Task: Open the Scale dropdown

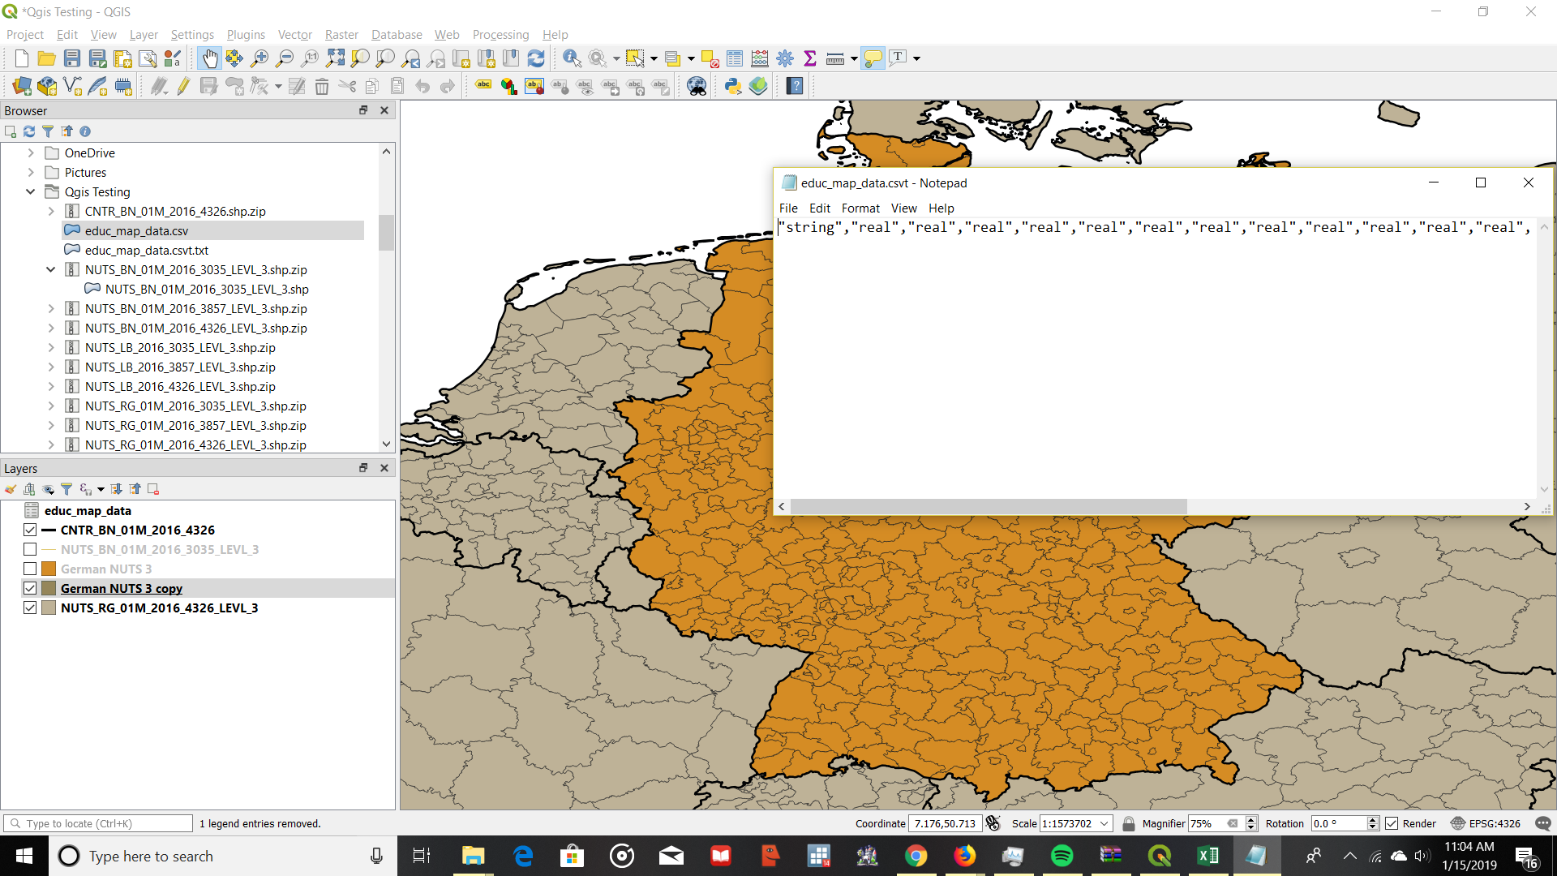Action: coord(1104,823)
